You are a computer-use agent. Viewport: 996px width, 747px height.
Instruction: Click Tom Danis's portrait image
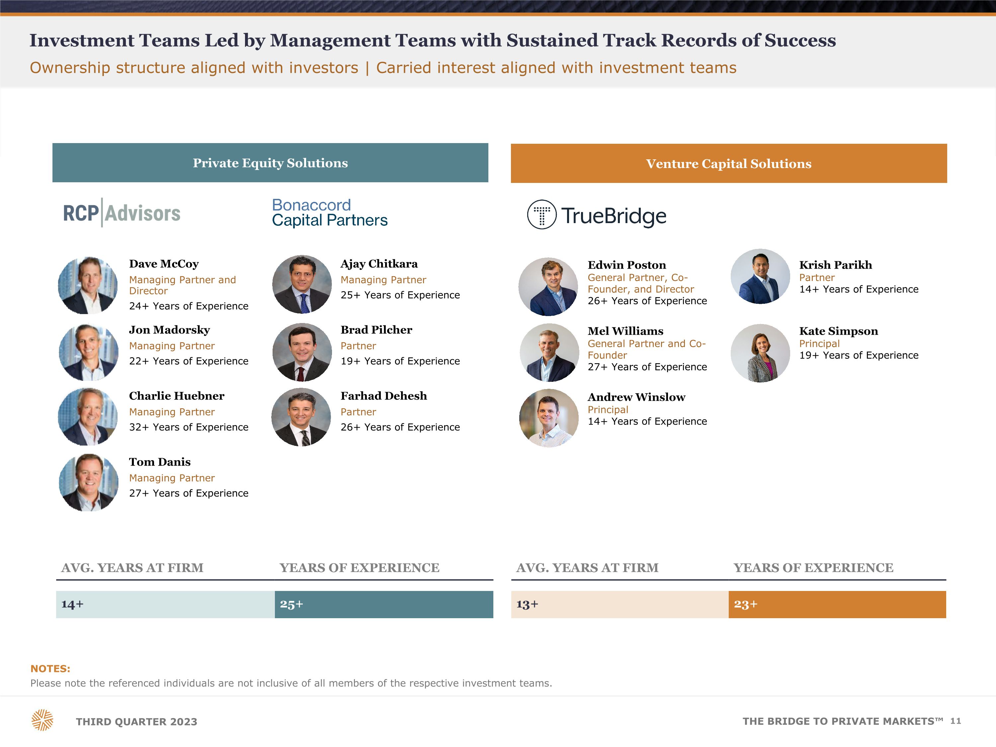(x=89, y=483)
